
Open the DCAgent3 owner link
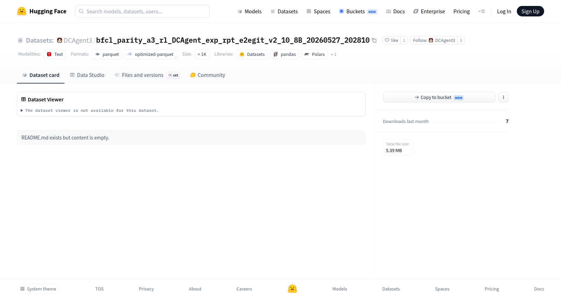click(78, 40)
